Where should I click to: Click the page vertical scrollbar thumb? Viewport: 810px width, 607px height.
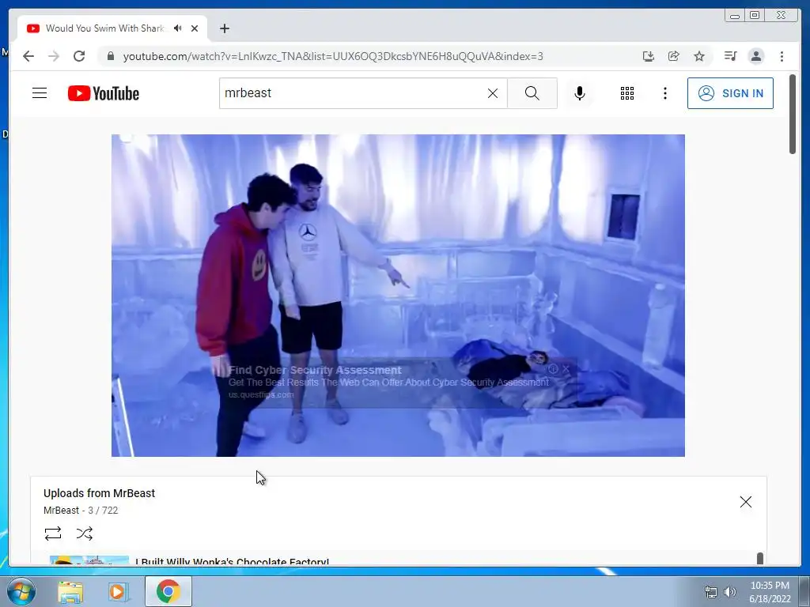(793, 114)
